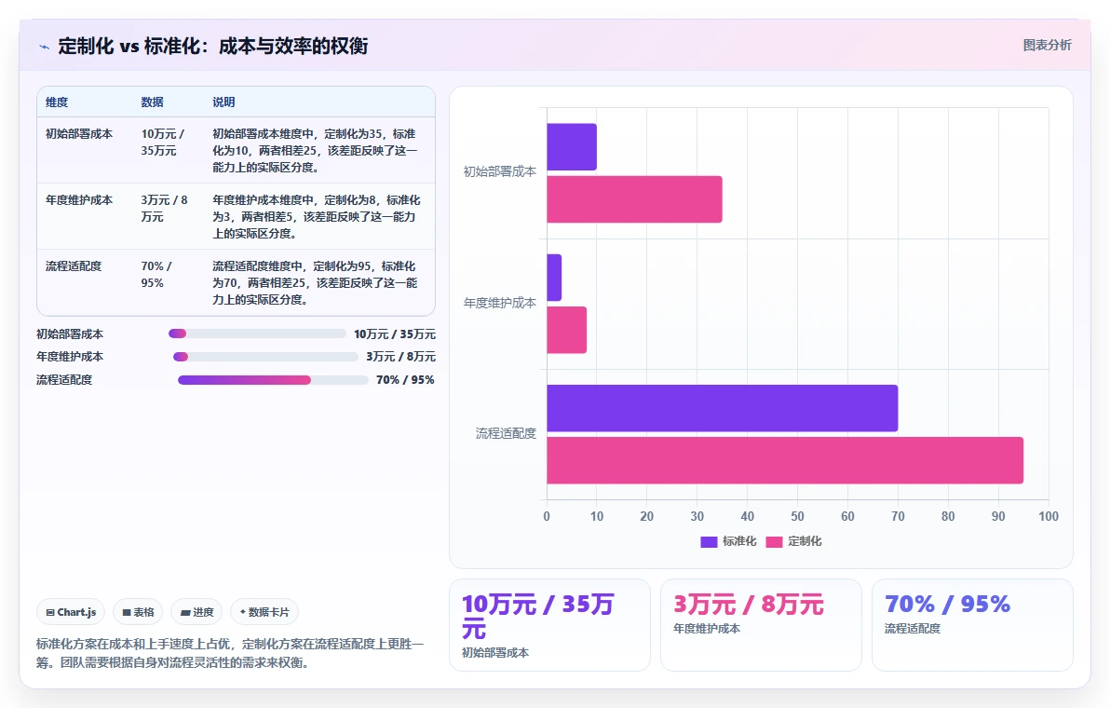Click progress value 3万元 / 8万元
This screenshot has height=708, width=1110.
tap(400, 357)
